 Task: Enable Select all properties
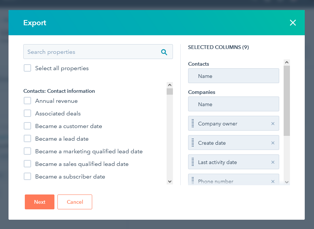tap(27, 68)
